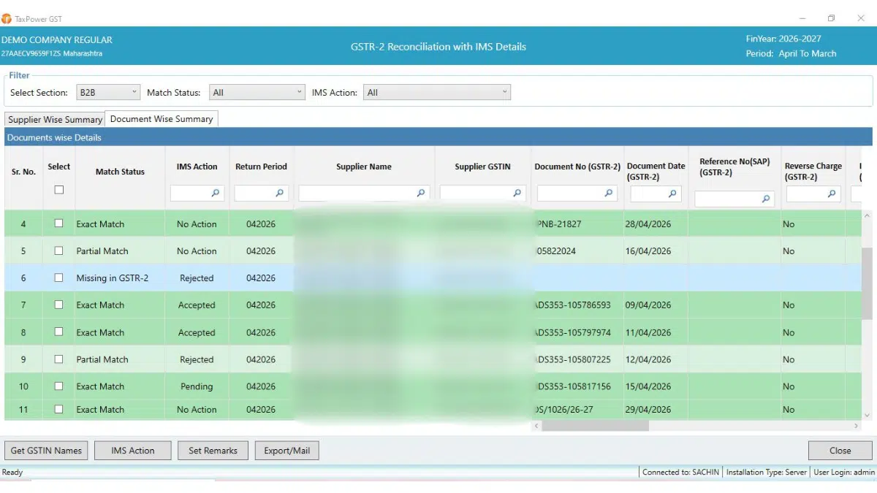
Task: Click the 'Accepted' IMS action in row 7
Action: coord(197,305)
